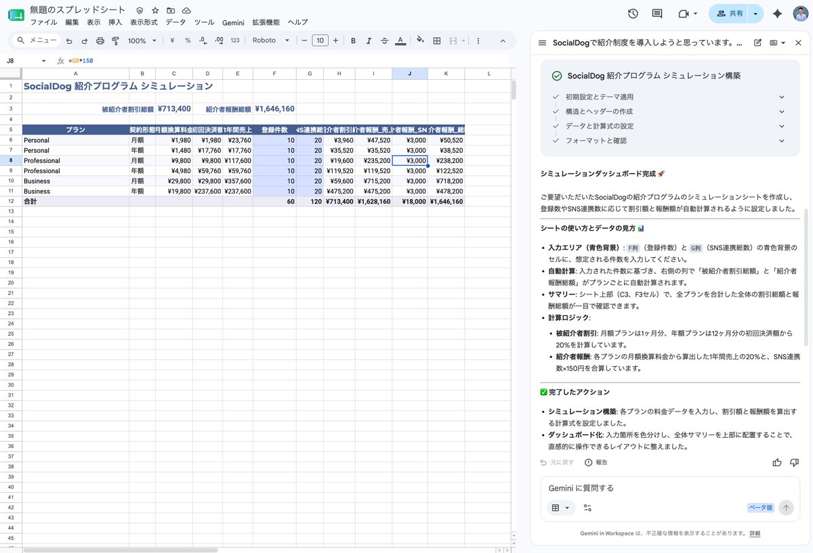The width and height of the screenshot is (813, 553).
Task: Click the merge cells icon
Action: 453,41
